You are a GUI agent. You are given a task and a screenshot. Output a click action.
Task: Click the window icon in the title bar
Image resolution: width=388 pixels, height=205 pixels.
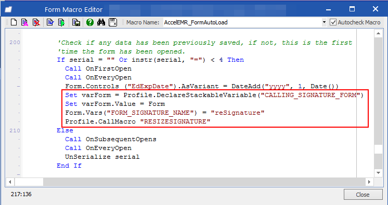pos(8,10)
